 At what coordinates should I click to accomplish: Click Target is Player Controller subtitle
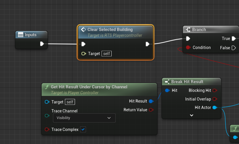click(x=75, y=93)
